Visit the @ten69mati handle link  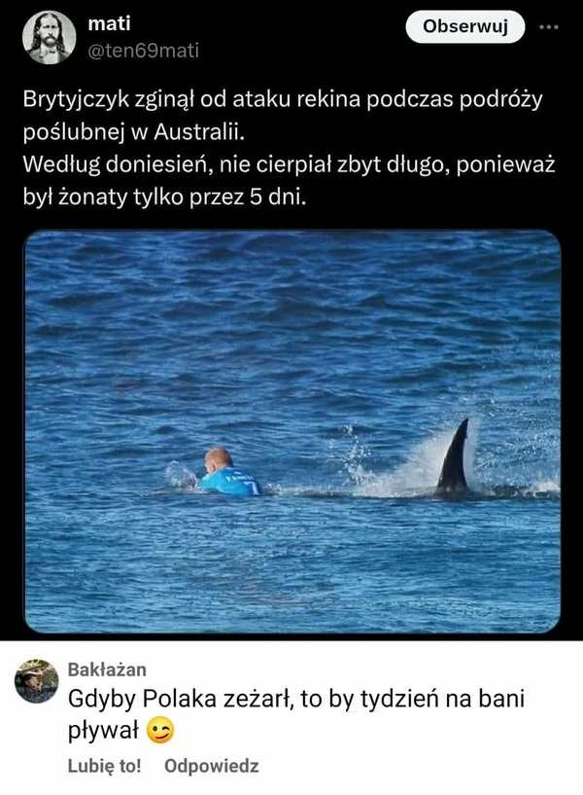pos(144,51)
